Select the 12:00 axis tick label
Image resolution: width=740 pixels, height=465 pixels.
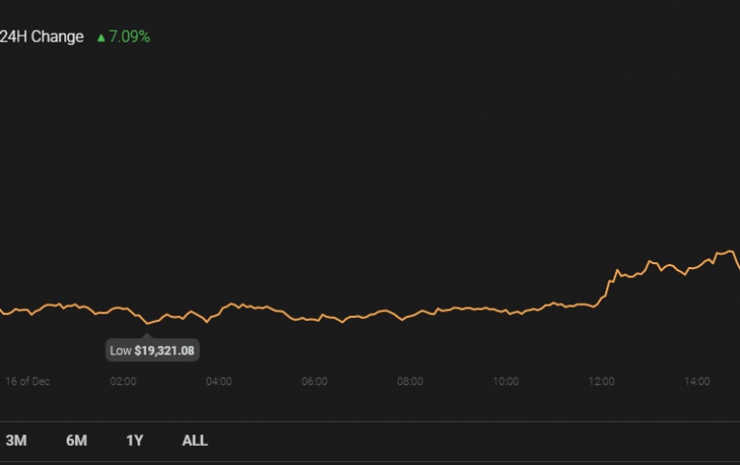click(602, 381)
